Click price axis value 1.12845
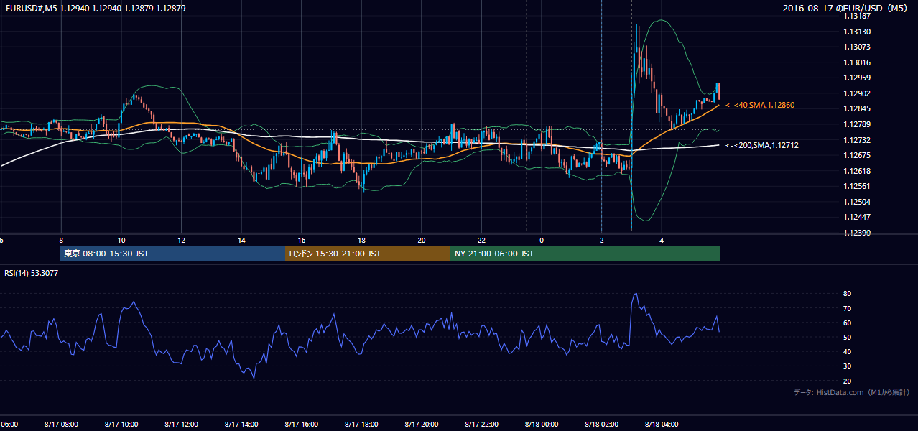Image resolution: width=918 pixels, height=431 pixels. point(857,108)
